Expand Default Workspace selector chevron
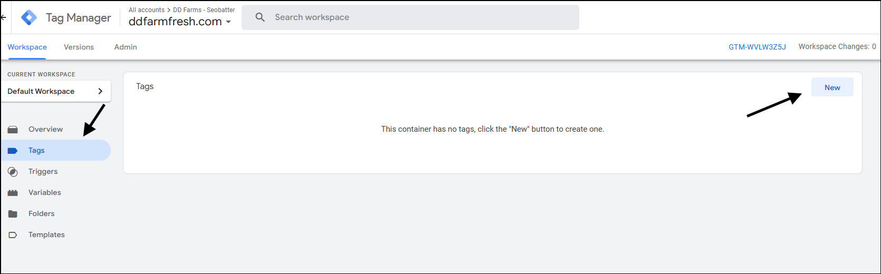The image size is (881, 274). pyautogui.click(x=100, y=91)
